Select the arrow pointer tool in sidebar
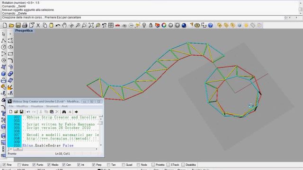Viewport: 303px width, 170px height. pos(3,34)
